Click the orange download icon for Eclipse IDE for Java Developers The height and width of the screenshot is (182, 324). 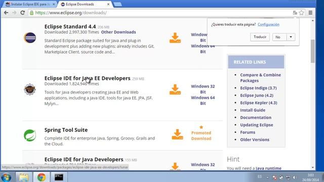pos(175,166)
